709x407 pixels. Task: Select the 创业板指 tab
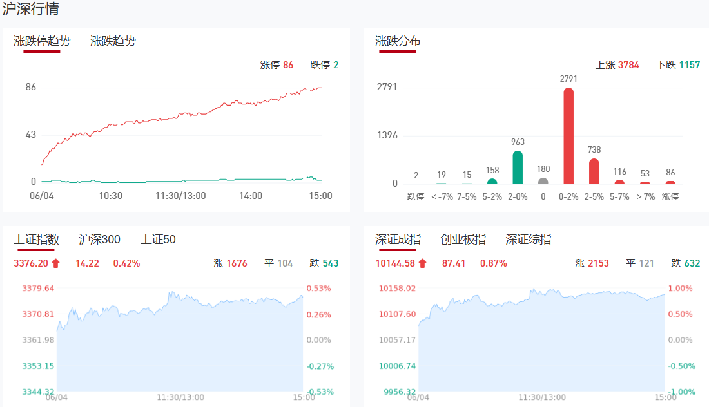click(463, 240)
